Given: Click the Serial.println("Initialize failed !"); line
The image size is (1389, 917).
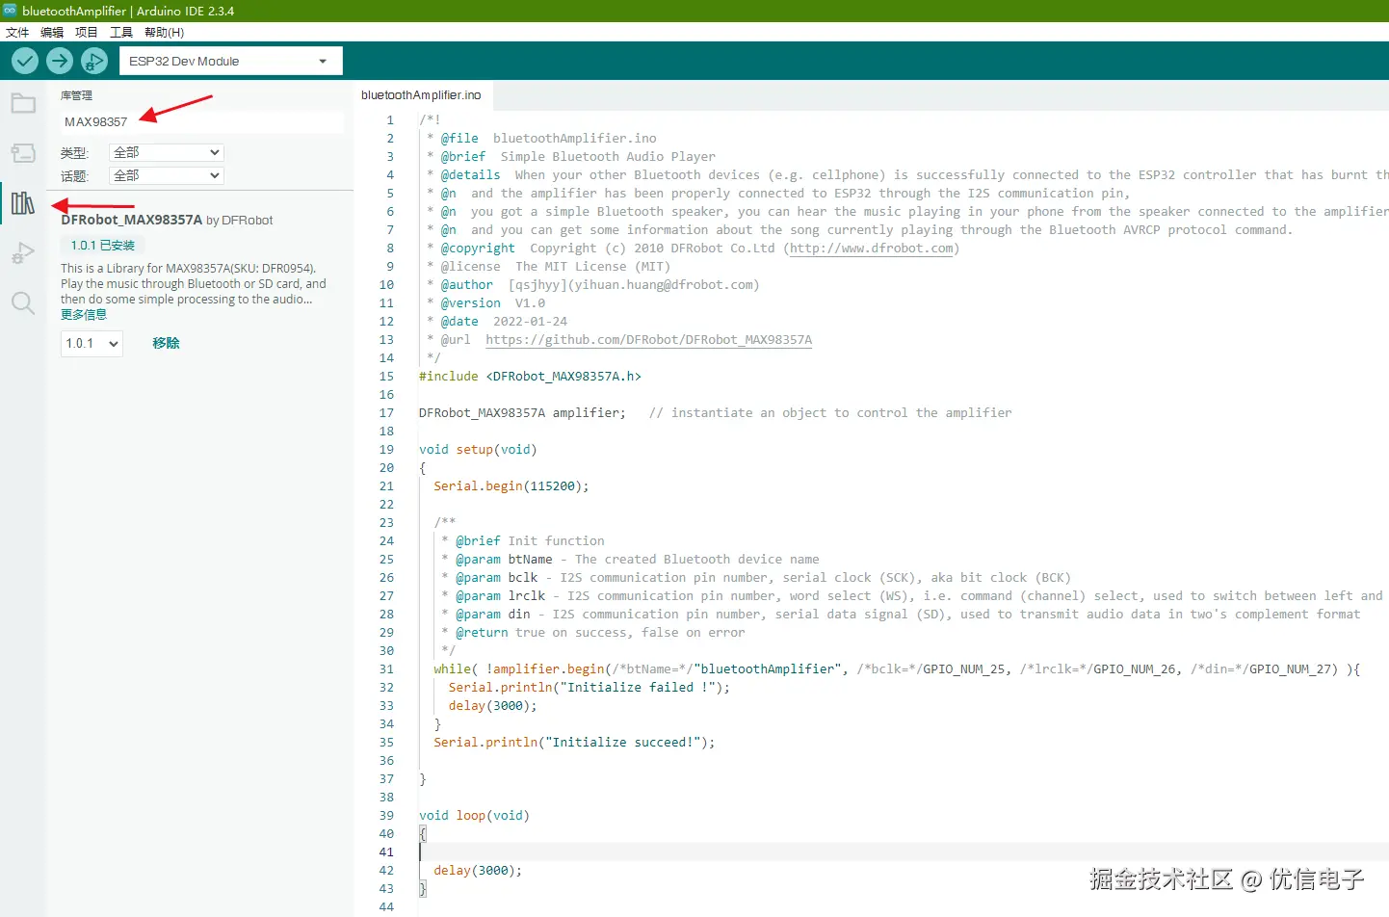Looking at the screenshot, I should click(589, 687).
